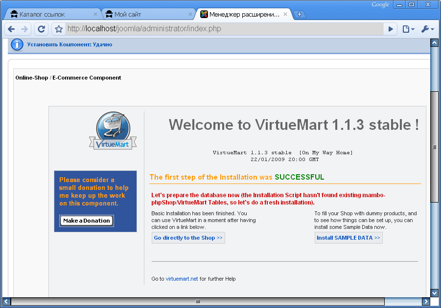
Task: Open the wrench settings menu
Action: pos(427,29)
